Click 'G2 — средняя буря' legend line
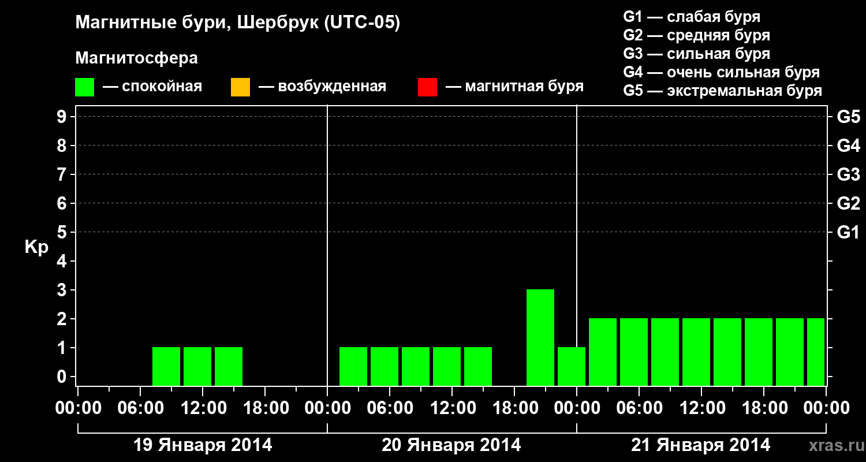This screenshot has height=462, width=866. click(696, 35)
